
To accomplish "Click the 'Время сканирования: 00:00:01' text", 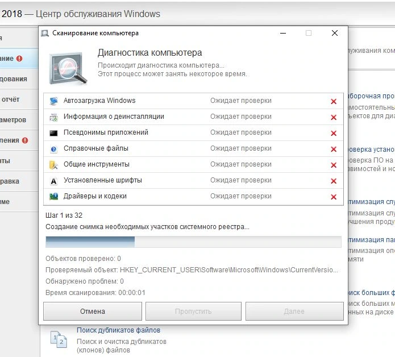I will point(95,293).
